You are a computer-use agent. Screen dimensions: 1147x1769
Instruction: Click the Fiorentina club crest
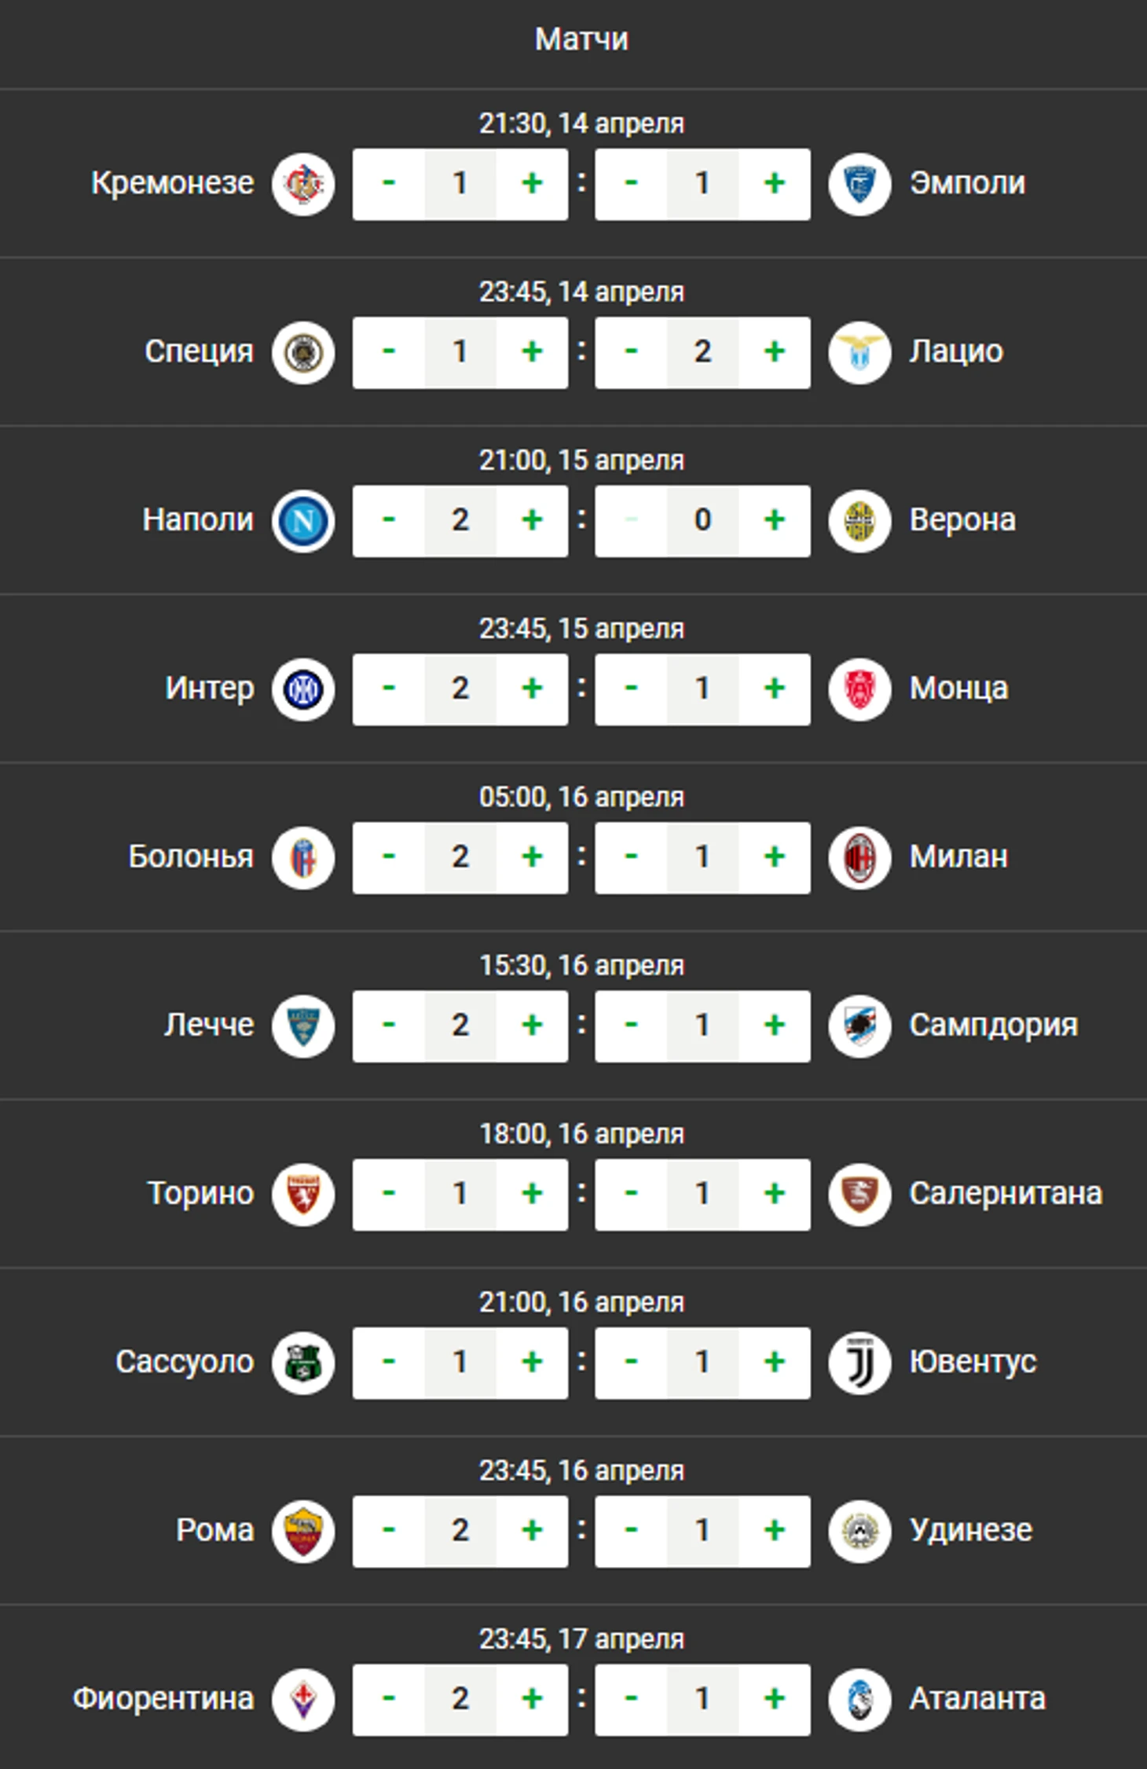(303, 1699)
